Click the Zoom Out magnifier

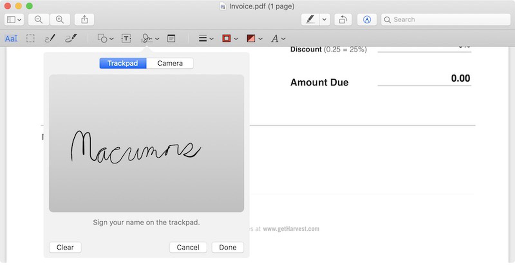pos(39,20)
